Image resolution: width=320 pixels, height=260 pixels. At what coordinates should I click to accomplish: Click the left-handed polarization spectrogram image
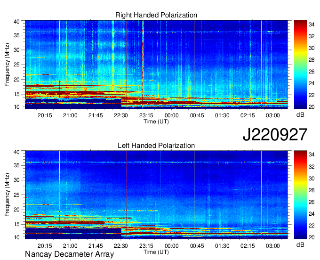click(156, 195)
